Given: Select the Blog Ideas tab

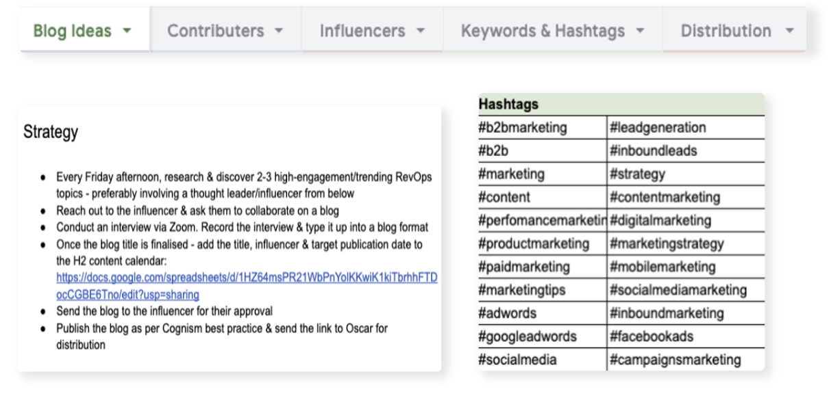Looking at the screenshot, I should [72, 31].
